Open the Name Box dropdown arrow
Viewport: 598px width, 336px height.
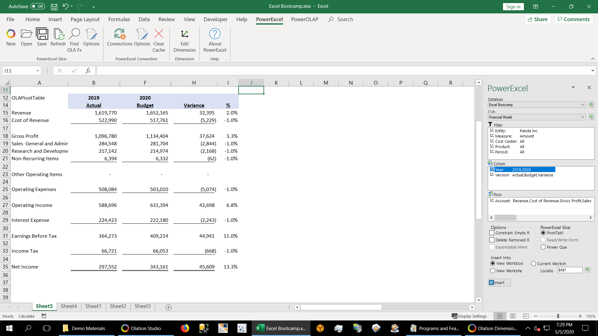pos(37,71)
